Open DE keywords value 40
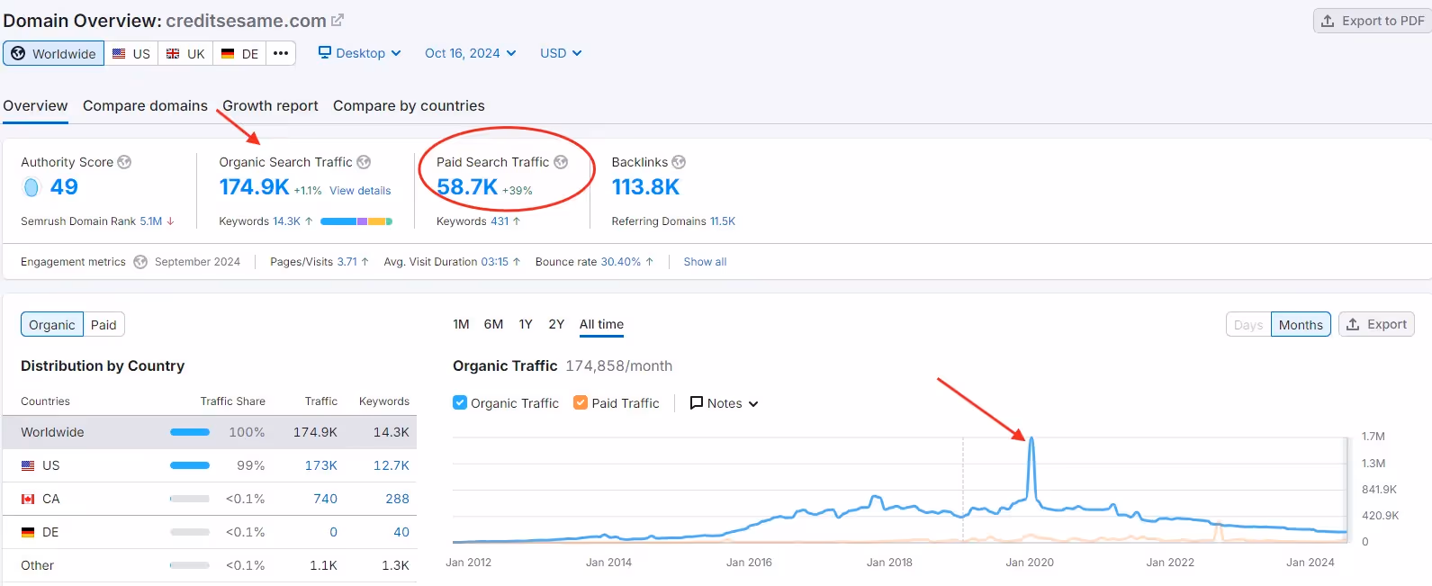The height and width of the screenshot is (586, 1432). (401, 532)
